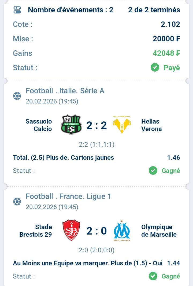
Task: Click the Sassuolo club crest
Action: pos(71,125)
